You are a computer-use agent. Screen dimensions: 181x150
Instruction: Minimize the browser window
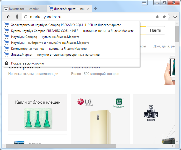click(x=157, y=3)
